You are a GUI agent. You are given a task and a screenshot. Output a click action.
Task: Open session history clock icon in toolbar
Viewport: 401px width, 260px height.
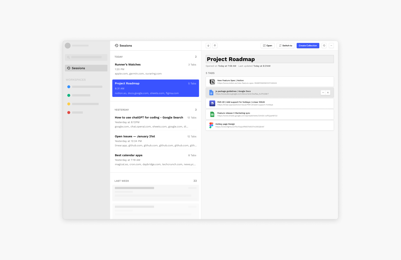[x=324, y=46]
